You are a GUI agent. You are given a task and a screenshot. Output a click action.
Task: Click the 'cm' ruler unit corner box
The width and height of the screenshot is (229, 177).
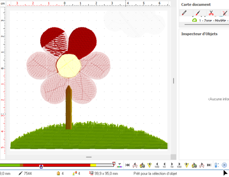point(3,3)
